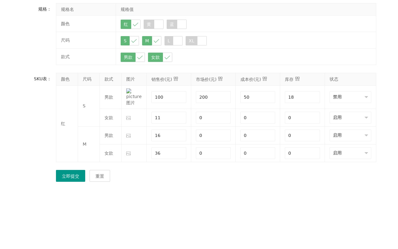398x249 pixels.
Task: Focus market price field showing 200
Action: pyautogui.click(x=213, y=97)
